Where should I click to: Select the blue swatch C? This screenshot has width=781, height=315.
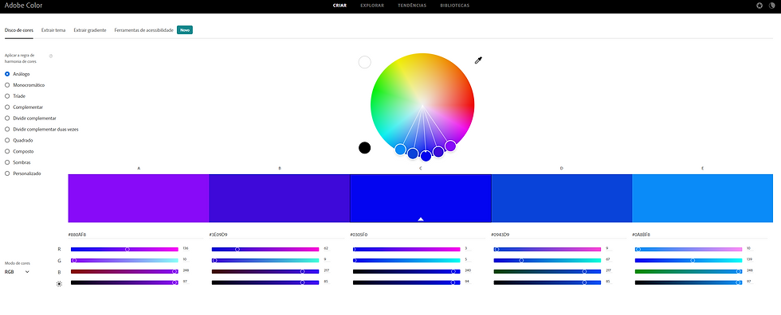click(x=421, y=198)
